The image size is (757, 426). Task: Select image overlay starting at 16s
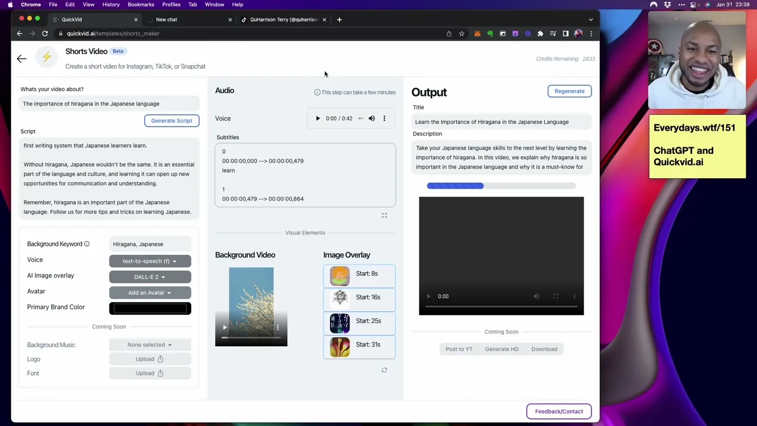pos(360,300)
